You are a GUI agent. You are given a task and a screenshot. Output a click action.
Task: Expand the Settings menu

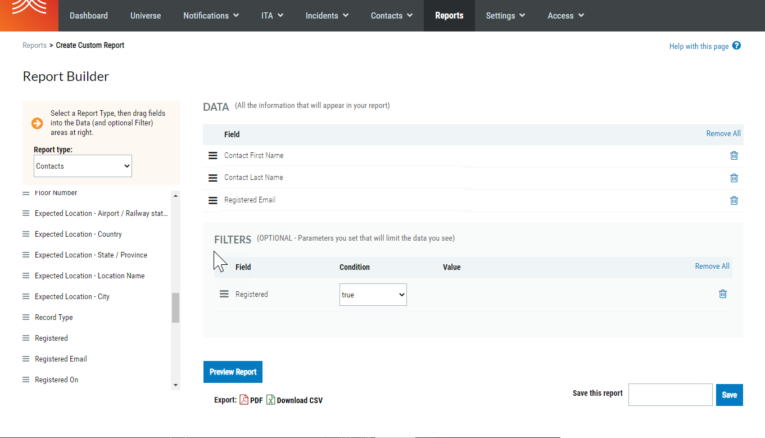(x=504, y=15)
